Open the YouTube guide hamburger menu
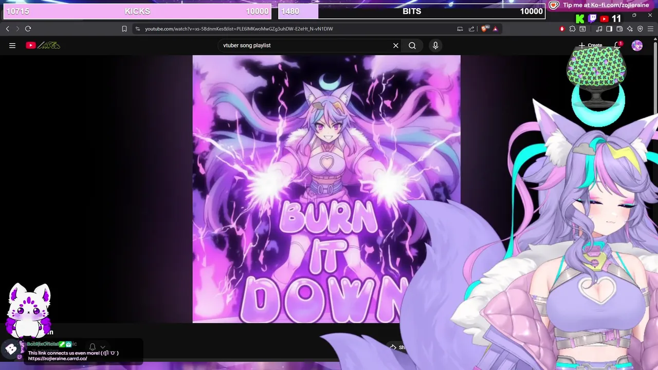The height and width of the screenshot is (370, 658). point(12,45)
